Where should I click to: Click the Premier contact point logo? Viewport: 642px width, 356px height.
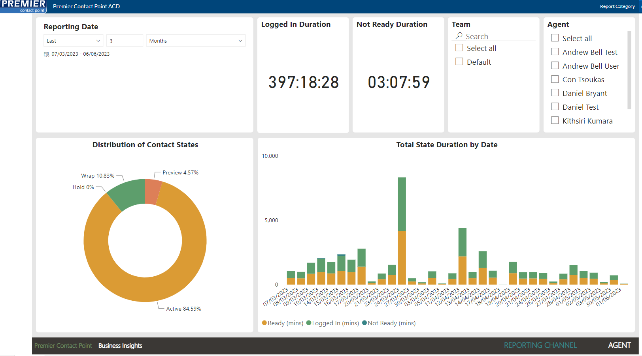pos(23,6)
